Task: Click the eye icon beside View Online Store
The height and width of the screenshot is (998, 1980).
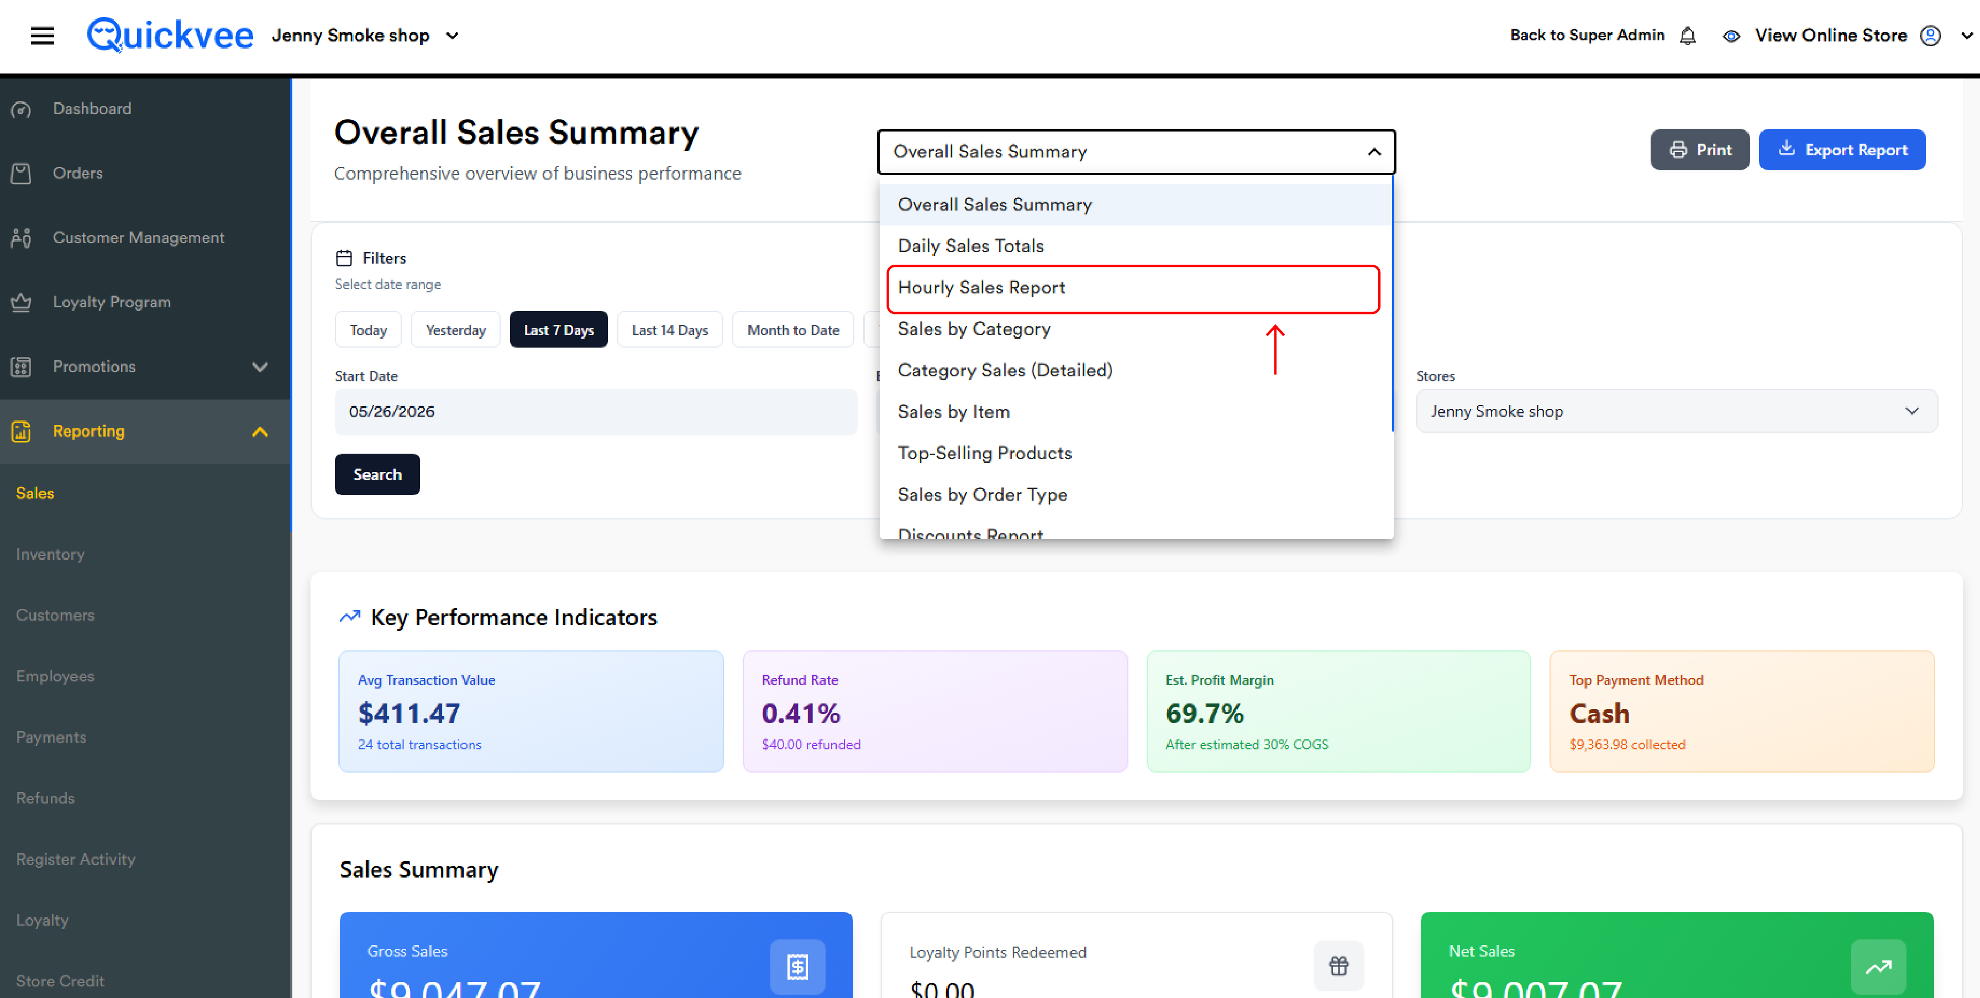Action: tap(1731, 36)
